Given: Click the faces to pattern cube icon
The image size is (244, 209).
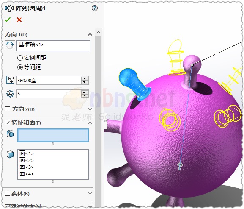Looking at the screenshot, I should click(10, 154).
